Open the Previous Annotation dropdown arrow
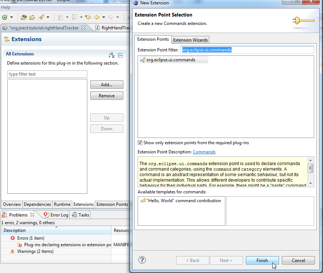This screenshot has height=273, width=323. [x=81, y=17]
